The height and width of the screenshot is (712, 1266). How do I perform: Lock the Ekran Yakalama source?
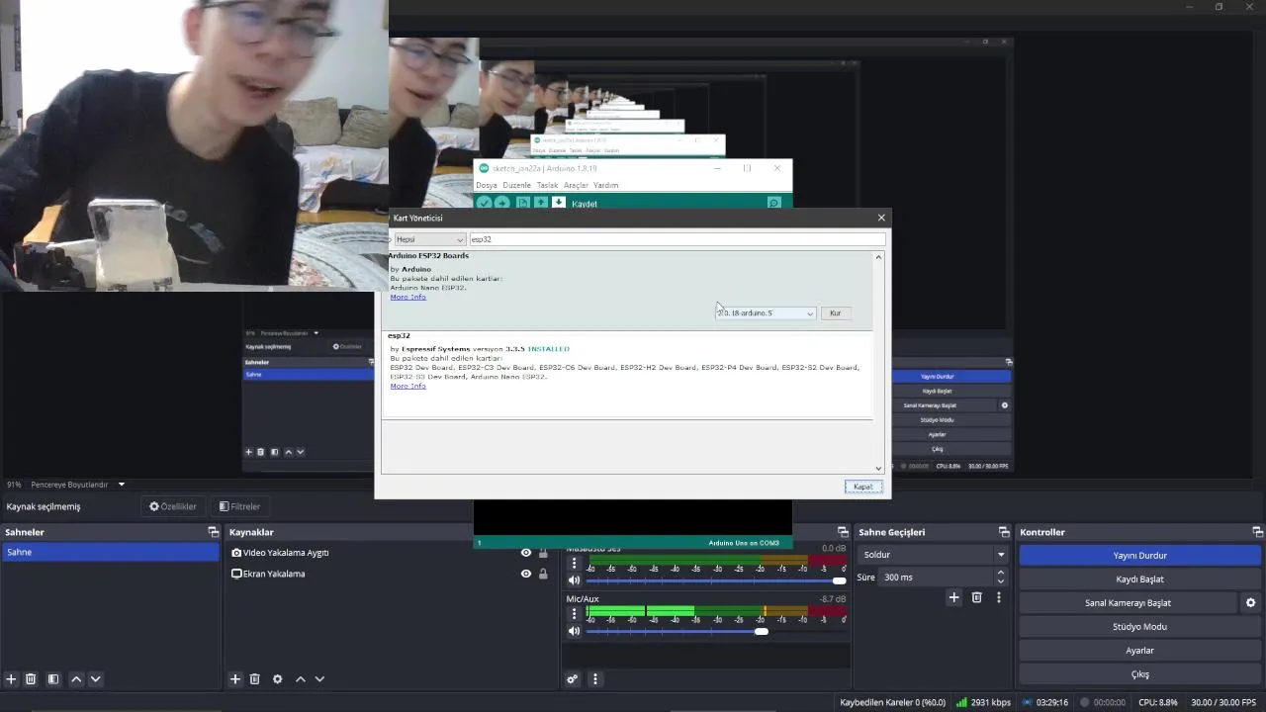coord(543,574)
